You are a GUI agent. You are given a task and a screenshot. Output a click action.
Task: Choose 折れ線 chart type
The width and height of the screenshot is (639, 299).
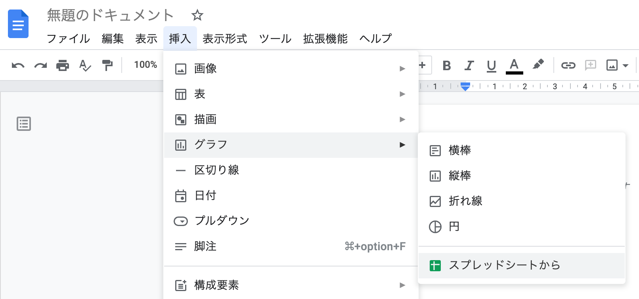click(465, 201)
